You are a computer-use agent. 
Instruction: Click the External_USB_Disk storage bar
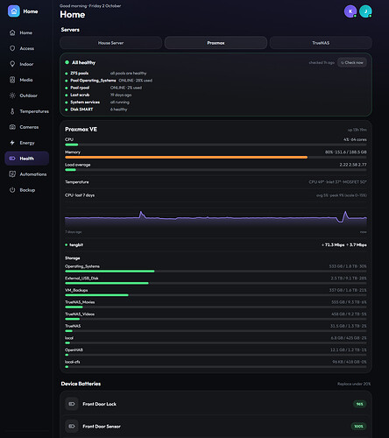216,283
